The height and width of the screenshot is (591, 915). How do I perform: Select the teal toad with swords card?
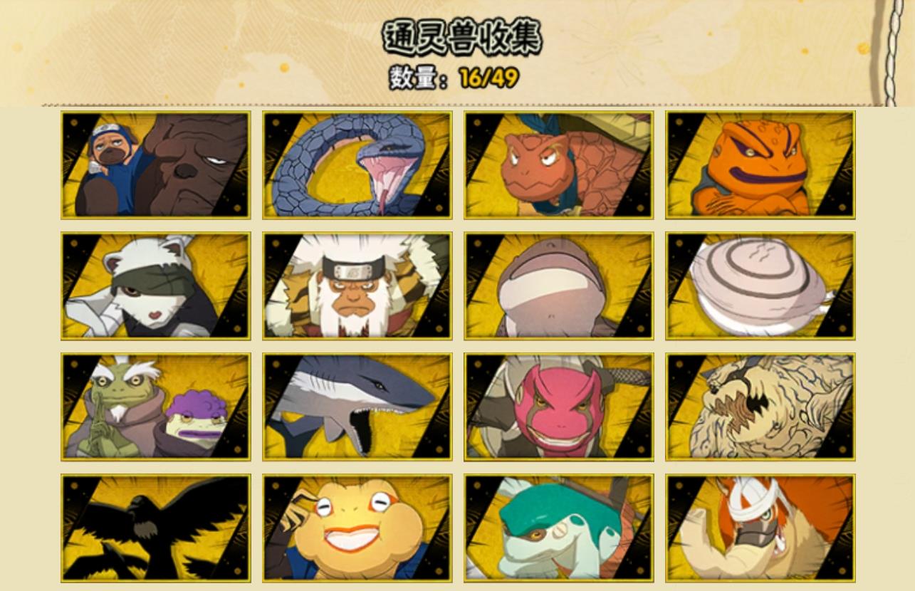[558, 528]
